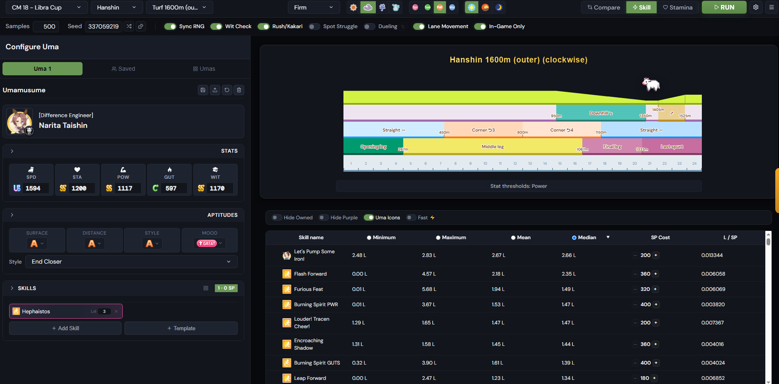The image size is (779, 384).
Task: Open End Closer style dropdown
Action: coord(131,262)
